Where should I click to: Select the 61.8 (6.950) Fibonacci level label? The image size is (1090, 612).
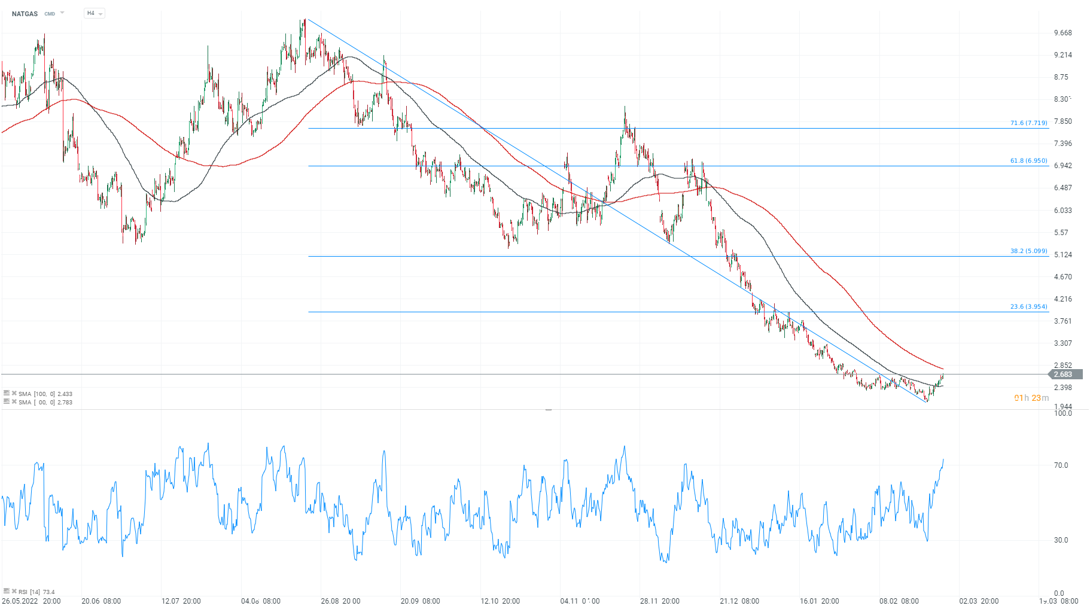(1029, 160)
